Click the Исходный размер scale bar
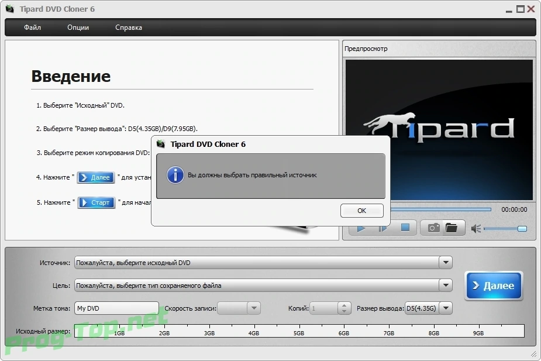This screenshot has width=541, height=361. [299, 331]
